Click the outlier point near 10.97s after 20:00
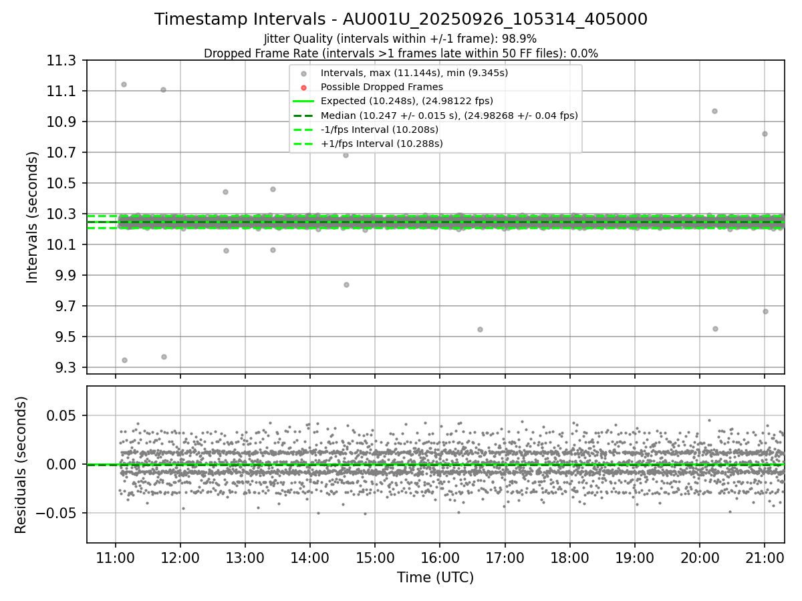 [714, 111]
